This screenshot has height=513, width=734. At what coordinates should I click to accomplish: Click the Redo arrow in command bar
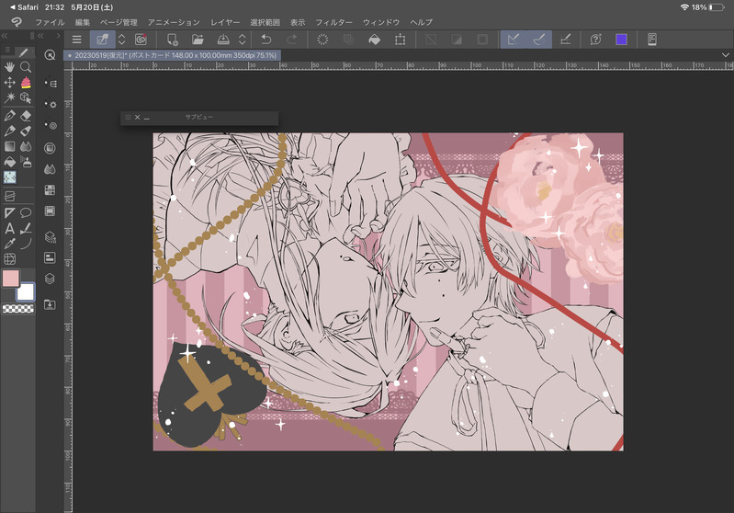click(x=291, y=40)
